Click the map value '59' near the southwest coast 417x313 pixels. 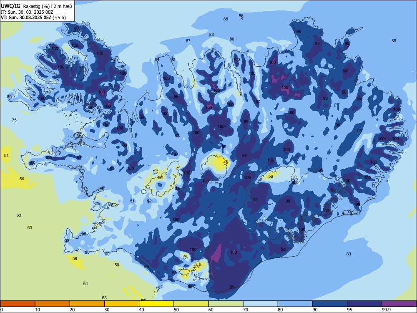pos(117,265)
